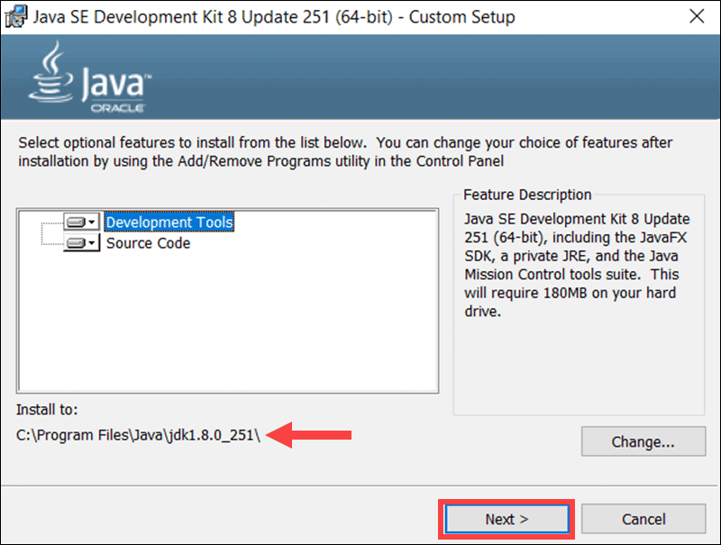Select the Development Tools tree item
Image resolution: width=721 pixels, height=545 pixels.
(169, 223)
